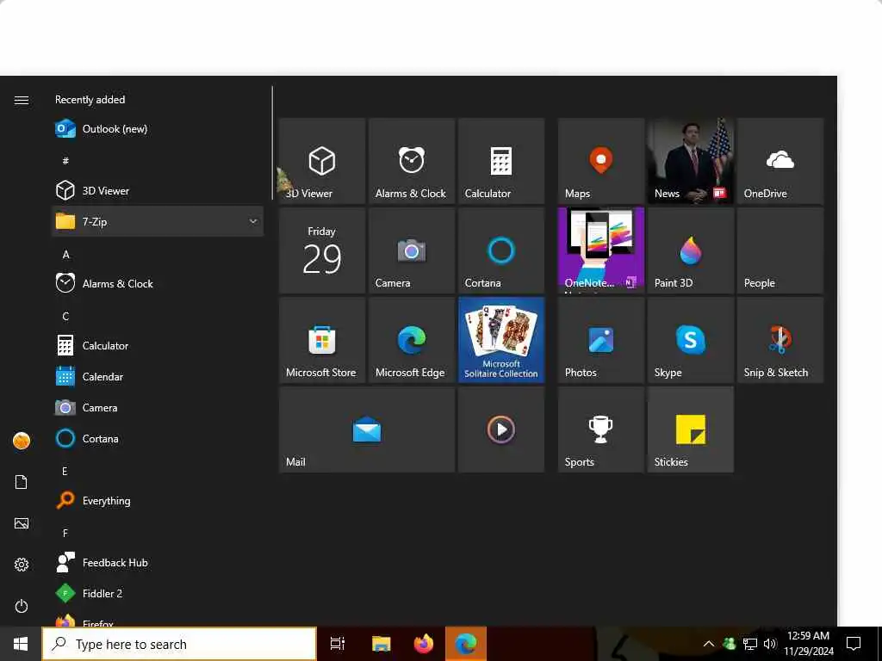Open the Sports tile
The image size is (882, 661).
[x=600, y=429]
